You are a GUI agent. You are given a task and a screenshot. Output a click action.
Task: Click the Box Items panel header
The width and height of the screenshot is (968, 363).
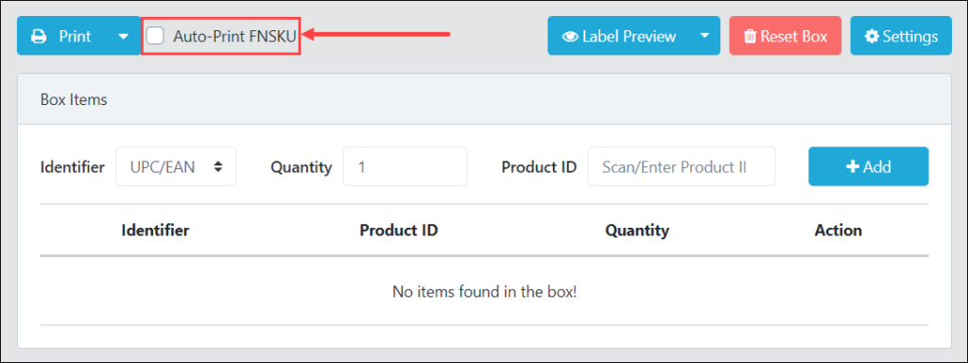coord(484,99)
